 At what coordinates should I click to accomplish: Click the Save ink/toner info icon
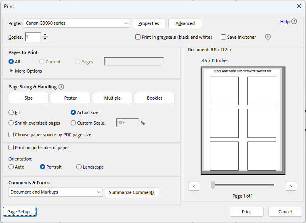click(268, 37)
